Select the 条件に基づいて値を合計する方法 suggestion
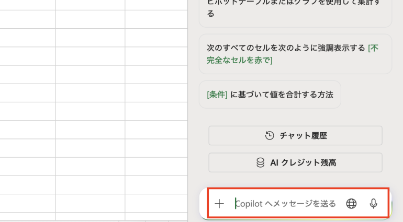Screen dimensions: 403x222 [270, 95]
